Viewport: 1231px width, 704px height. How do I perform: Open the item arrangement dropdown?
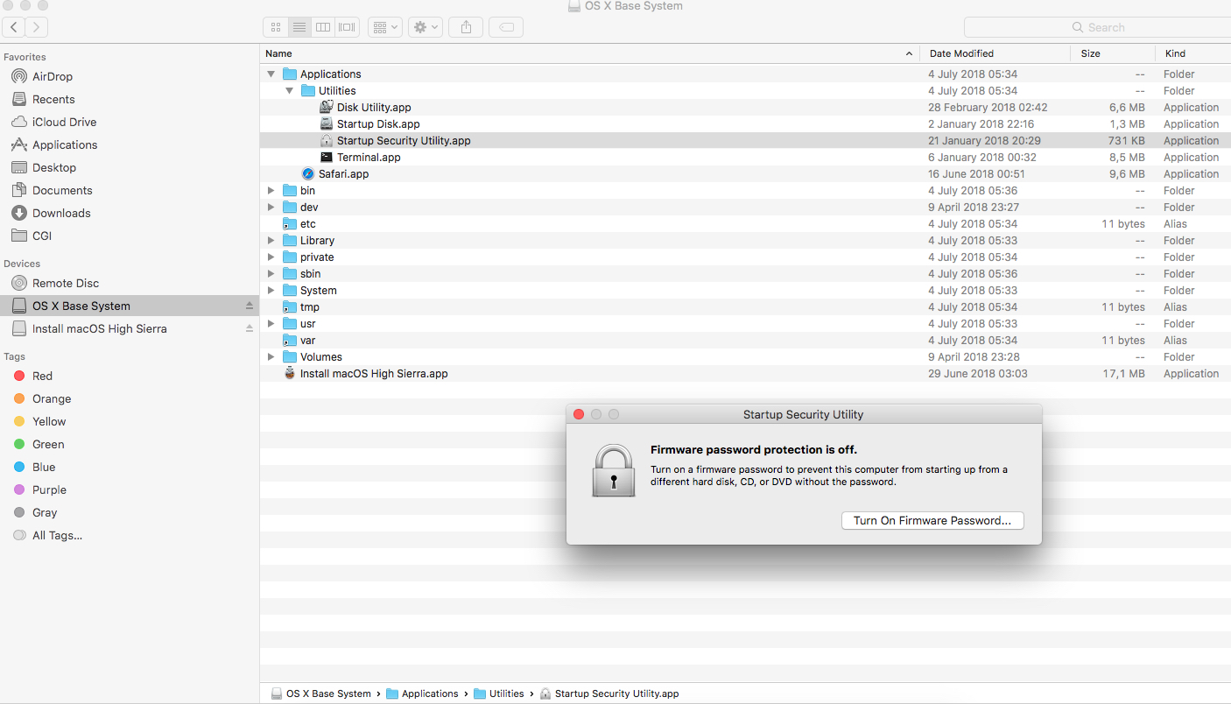[x=385, y=27]
